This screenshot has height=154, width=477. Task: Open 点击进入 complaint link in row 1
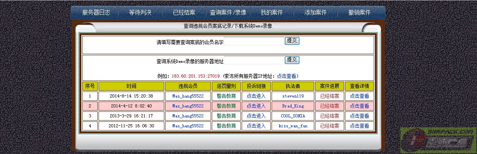pos(256,96)
